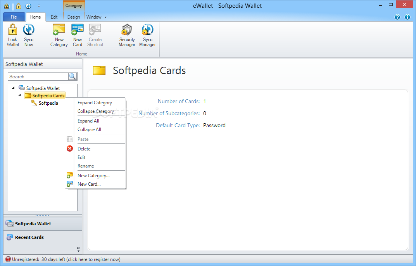Choose Collapse Category from context menu
416x266 pixels.
point(96,111)
